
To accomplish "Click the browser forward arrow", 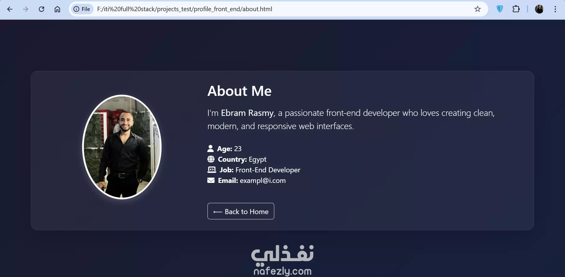I will pyautogui.click(x=26, y=9).
